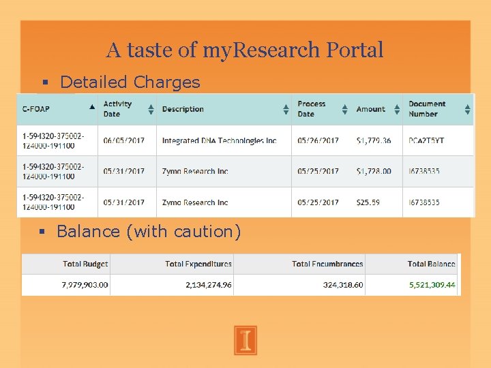Click the Total Balance header
Screen dimensions: 491x368
click(431, 264)
